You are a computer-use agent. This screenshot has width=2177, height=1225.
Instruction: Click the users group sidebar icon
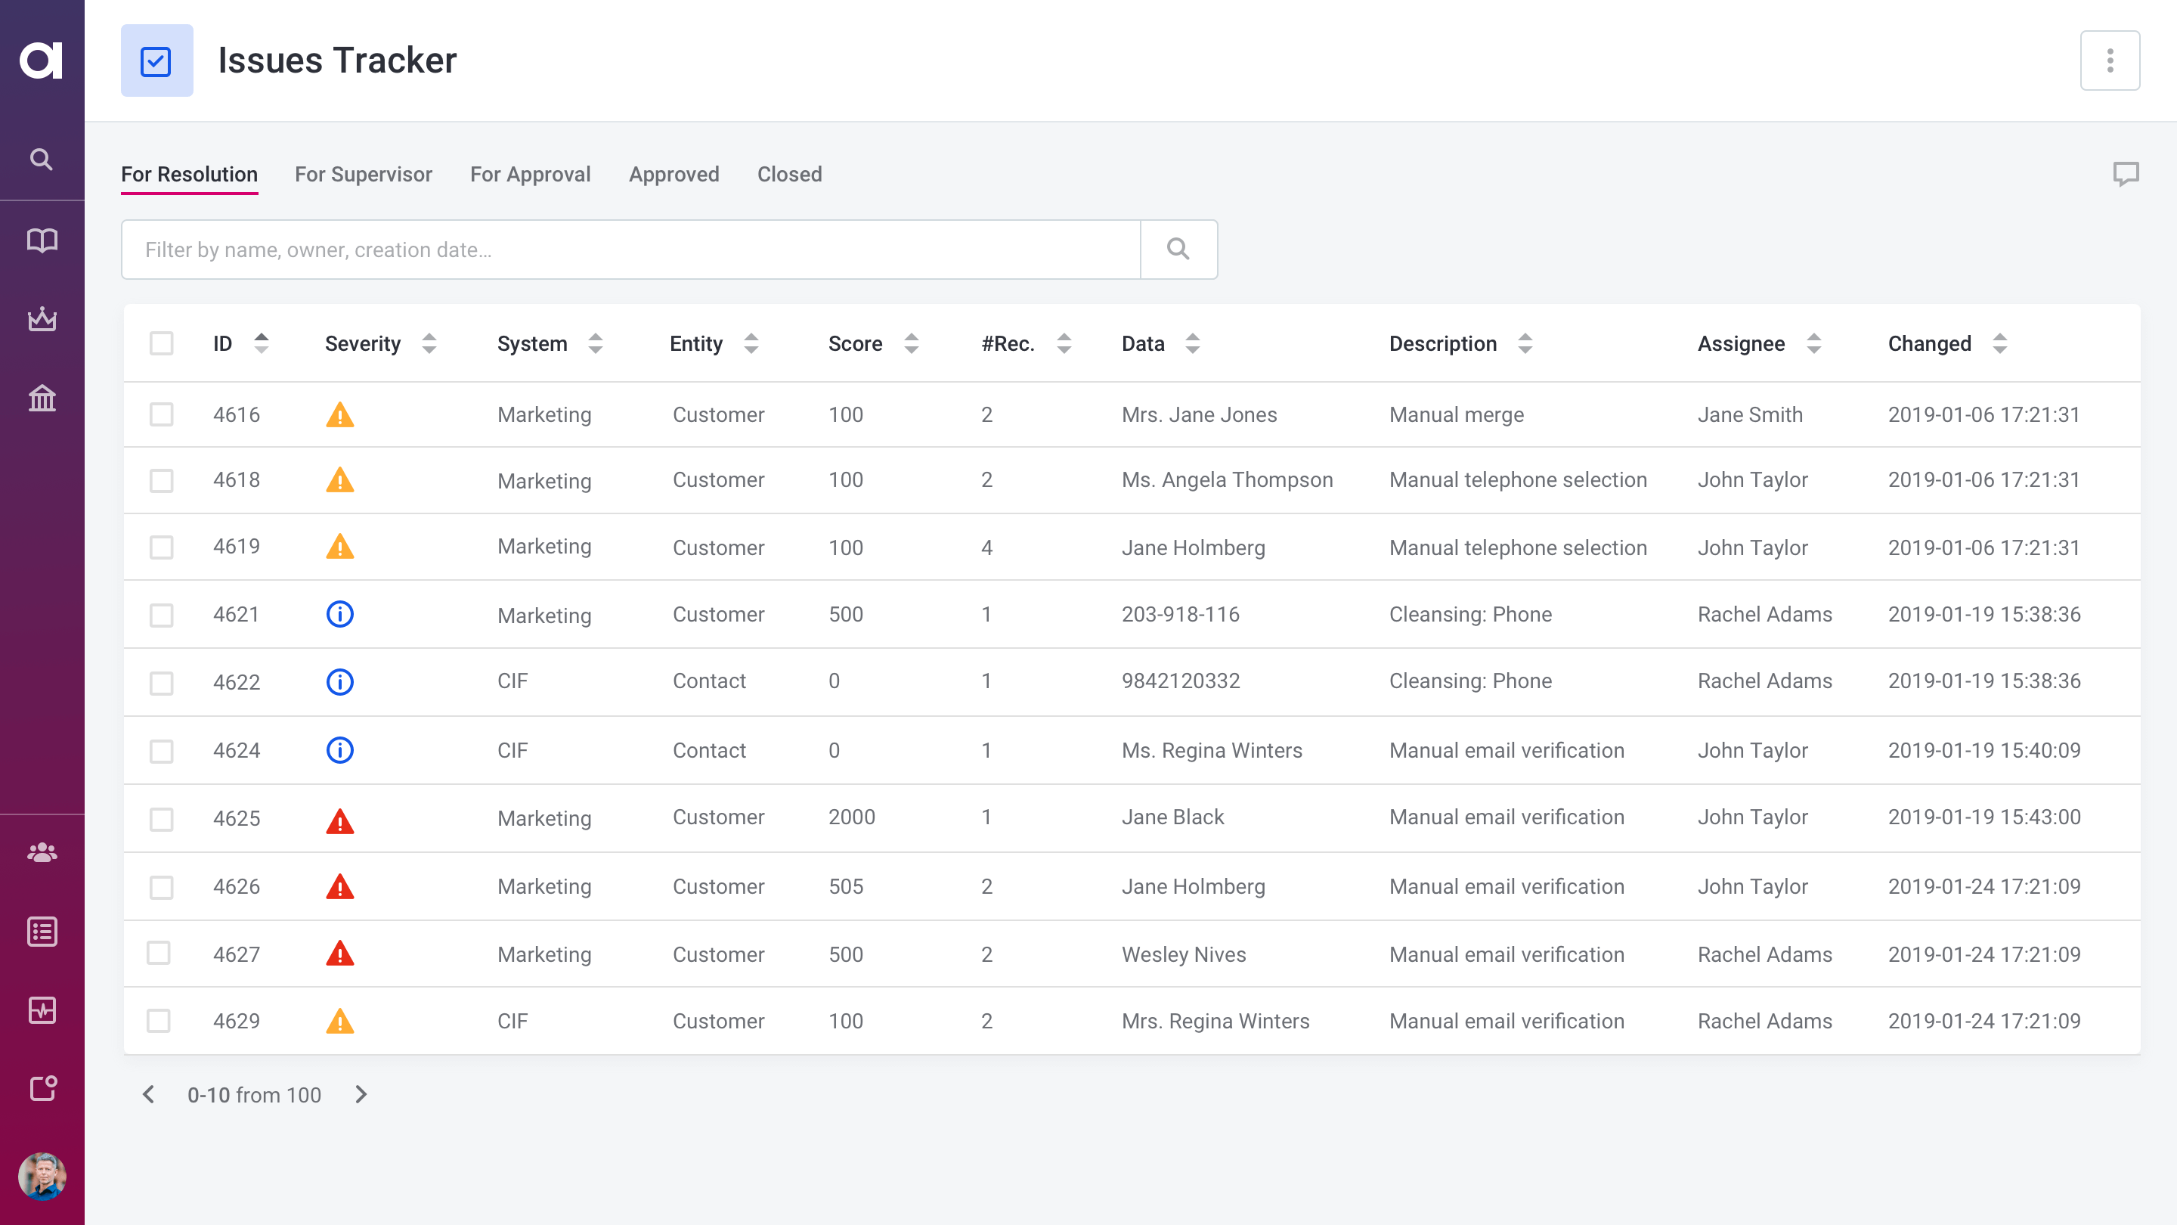[42, 852]
